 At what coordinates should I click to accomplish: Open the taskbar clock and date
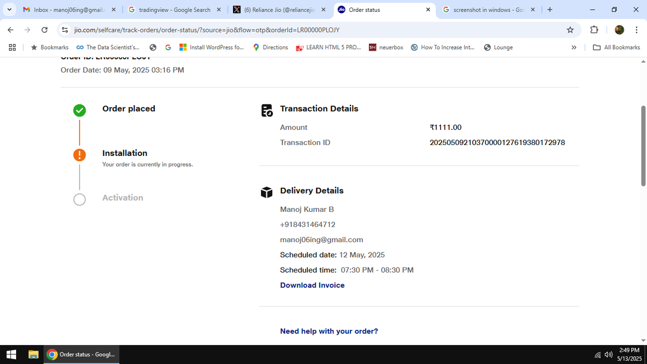pos(629,354)
